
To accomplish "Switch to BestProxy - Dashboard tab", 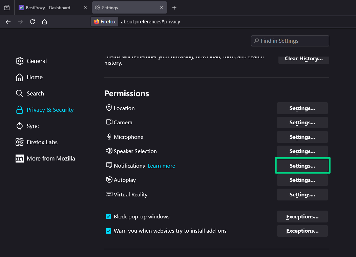I will pos(53,7).
